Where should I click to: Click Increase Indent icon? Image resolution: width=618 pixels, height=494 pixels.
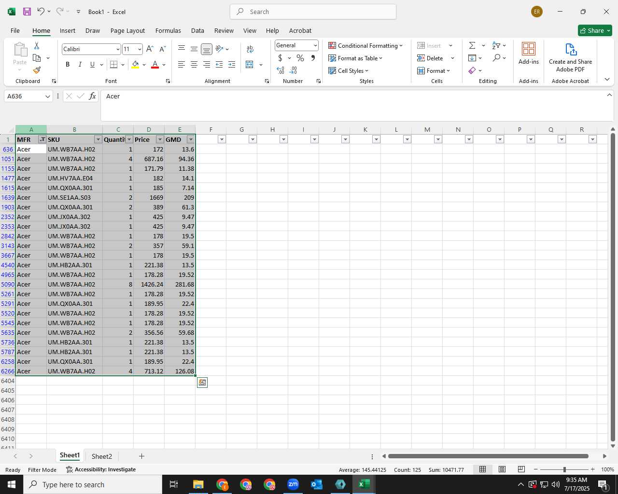pos(232,65)
